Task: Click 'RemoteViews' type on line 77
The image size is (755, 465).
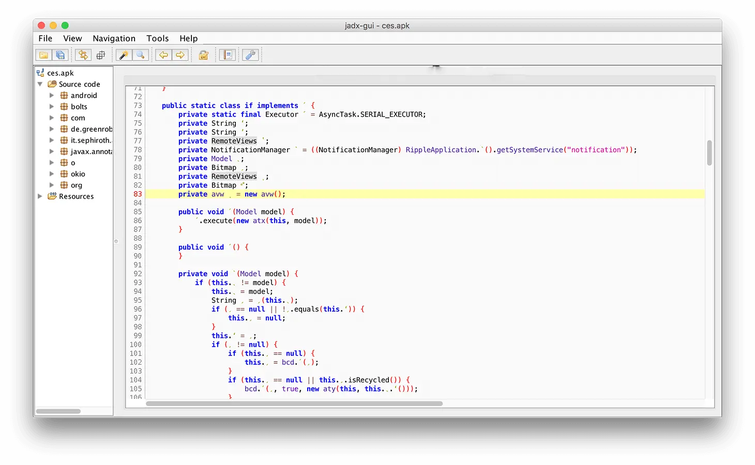Action: coord(234,141)
